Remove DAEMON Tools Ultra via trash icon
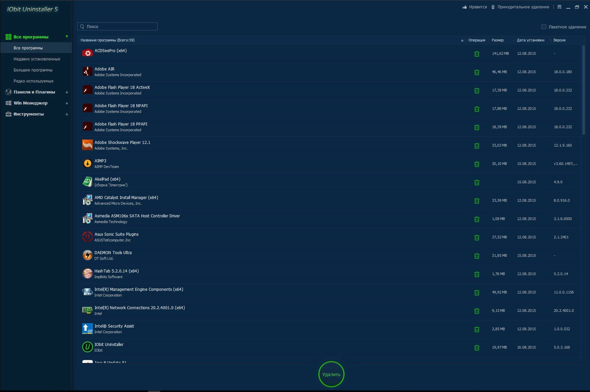Image resolution: width=590 pixels, height=392 pixels. point(477,256)
